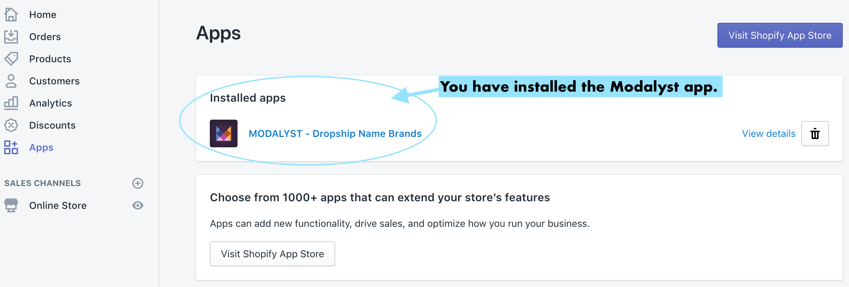Click white Visit Shopify App Store button
Image resolution: width=849 pixels, height=287 pixels.
click(272, 254)
